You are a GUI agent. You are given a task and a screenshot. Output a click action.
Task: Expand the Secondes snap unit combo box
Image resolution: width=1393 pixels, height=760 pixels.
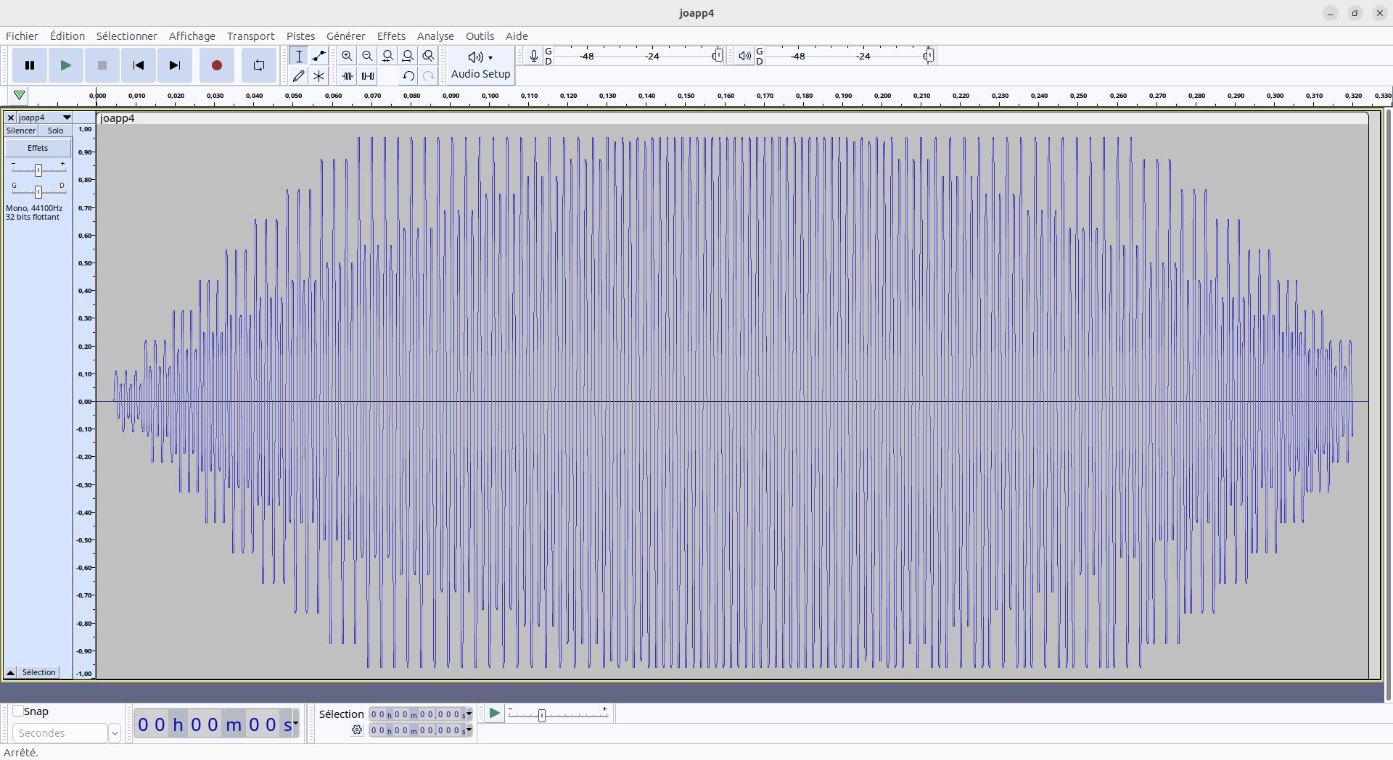(114, 733)
